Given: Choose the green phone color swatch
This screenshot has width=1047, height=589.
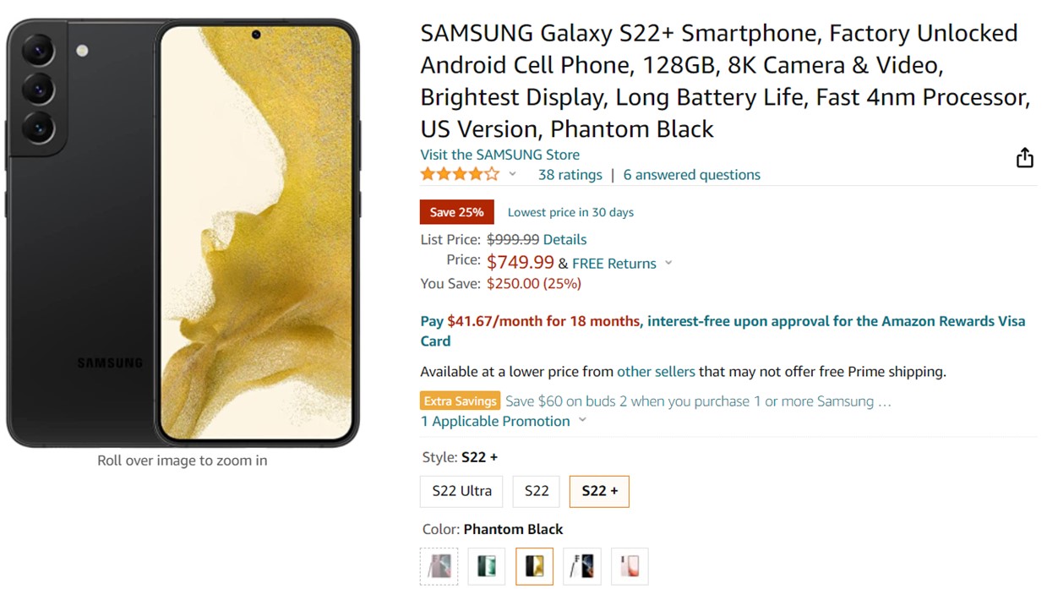Looking at the screenshot, I should click(487, 566).
